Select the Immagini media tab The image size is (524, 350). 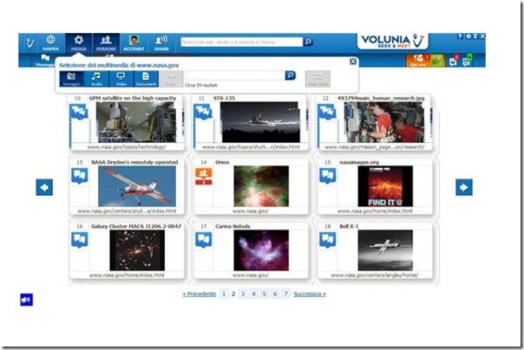coord(71,79)
